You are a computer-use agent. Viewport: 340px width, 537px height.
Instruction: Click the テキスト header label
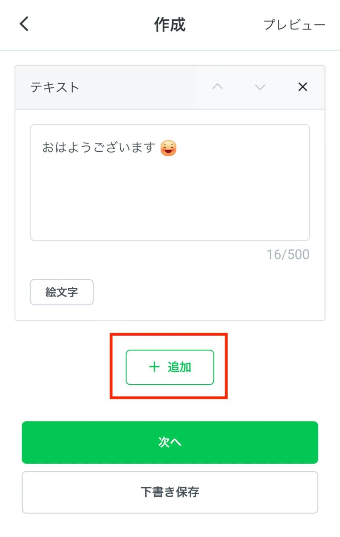(x=55, y=87)
